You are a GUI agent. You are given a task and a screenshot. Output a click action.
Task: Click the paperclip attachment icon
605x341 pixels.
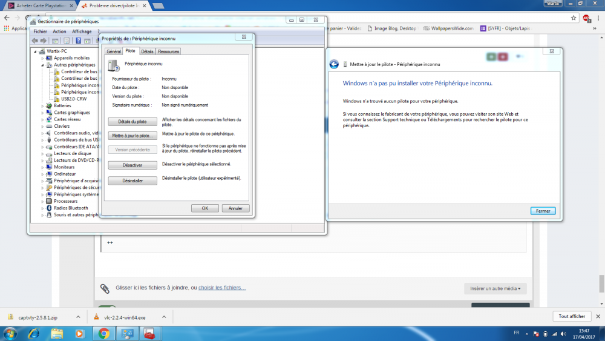coord(105,288)
